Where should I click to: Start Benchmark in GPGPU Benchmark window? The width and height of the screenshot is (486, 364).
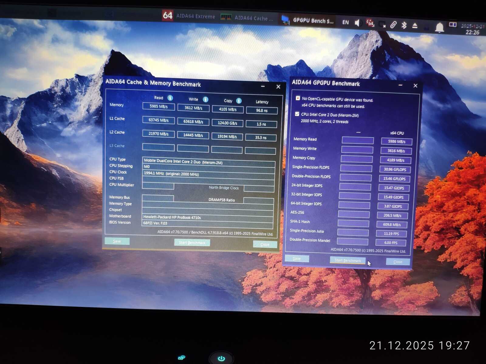348,260
